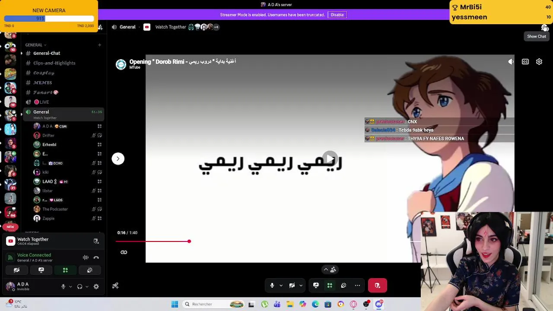Open server icon with badge 19
553x311 pixels.
tap(10, 102)
